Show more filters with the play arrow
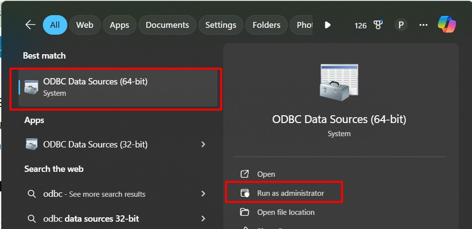The width and height of the screenshot is (472, 229). click(328, 25)
